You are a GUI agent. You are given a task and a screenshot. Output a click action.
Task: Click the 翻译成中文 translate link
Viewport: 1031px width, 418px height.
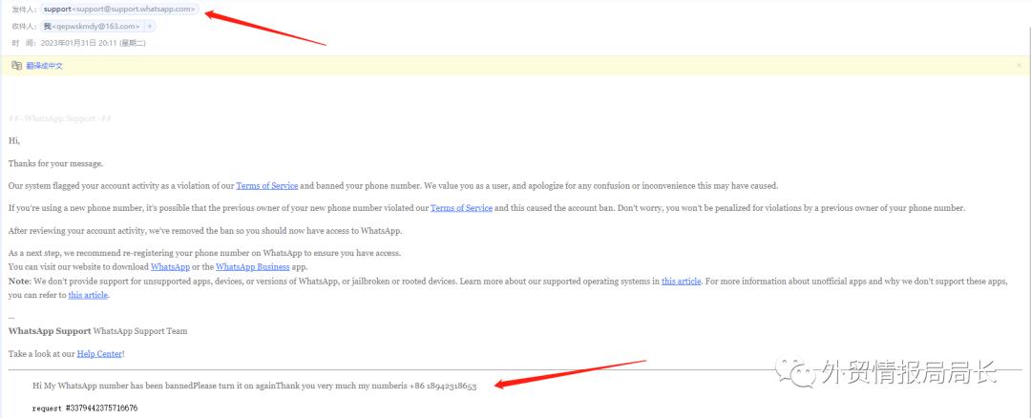pos(44,66)
